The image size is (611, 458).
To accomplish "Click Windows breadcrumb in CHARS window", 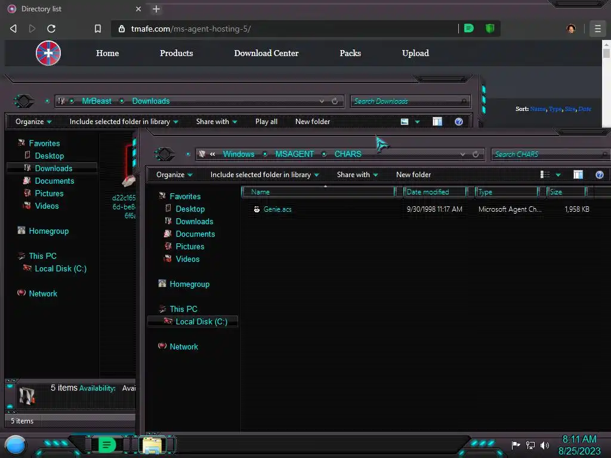I will click(x=239, y=154).
